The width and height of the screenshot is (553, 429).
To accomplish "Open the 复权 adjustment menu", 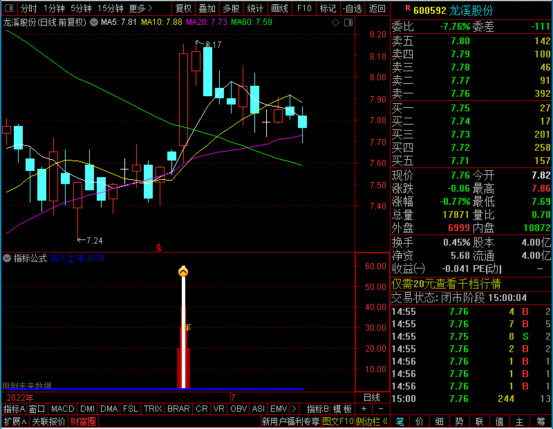I will [x=183, y=8].
